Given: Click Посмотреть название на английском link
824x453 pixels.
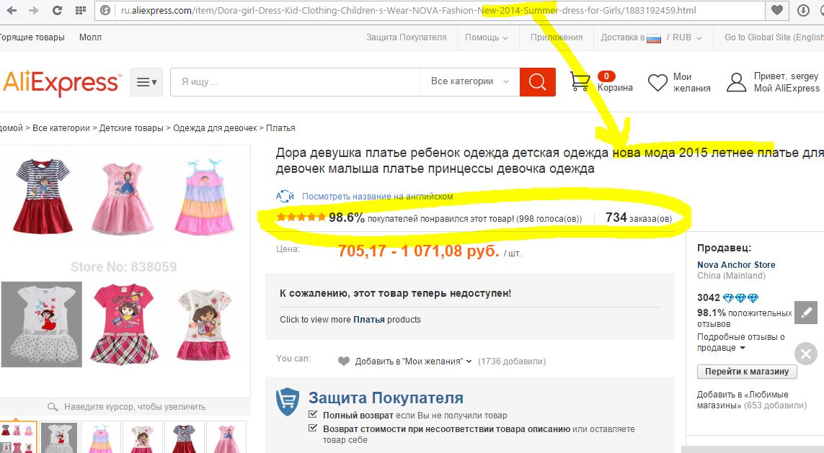Looking at the screenshot, I should 377,197.
